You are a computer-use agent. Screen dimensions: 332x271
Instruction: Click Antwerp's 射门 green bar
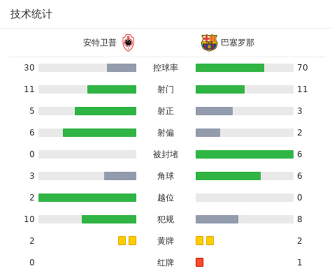pos(112,90)
